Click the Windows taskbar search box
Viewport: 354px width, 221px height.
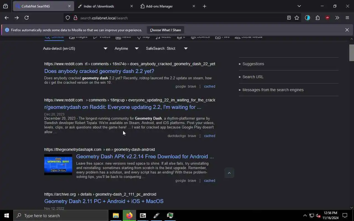61,215
